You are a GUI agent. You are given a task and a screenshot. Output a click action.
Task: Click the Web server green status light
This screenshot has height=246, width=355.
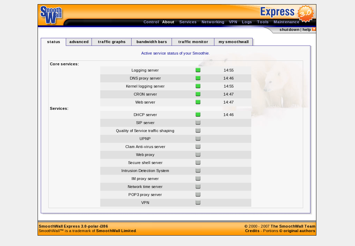198,102
